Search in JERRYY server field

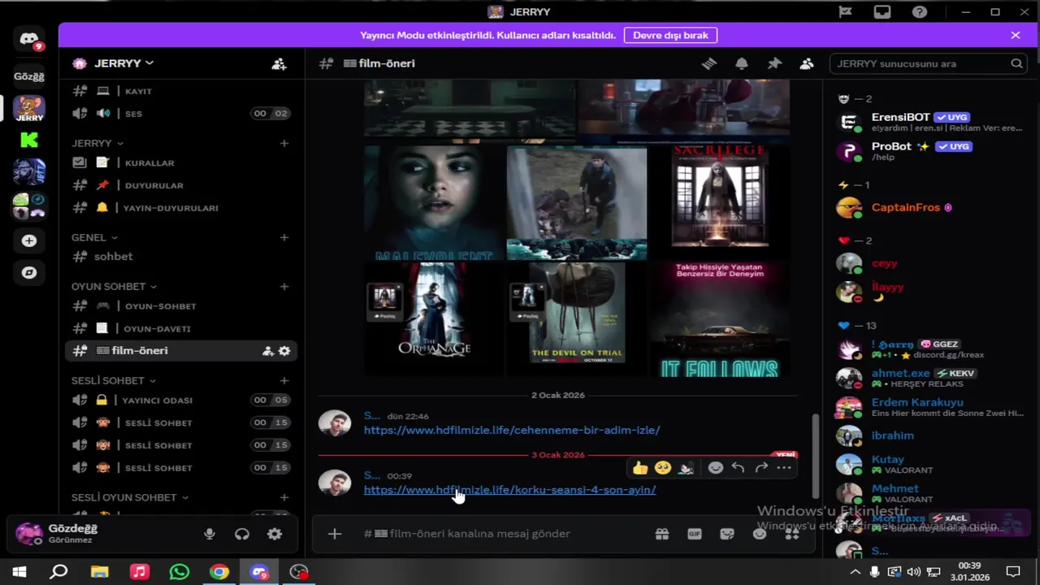point(928,63)
